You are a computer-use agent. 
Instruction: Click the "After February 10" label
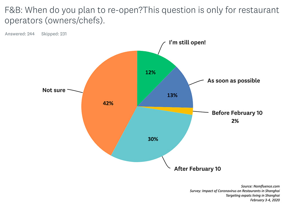coord(197,169)
